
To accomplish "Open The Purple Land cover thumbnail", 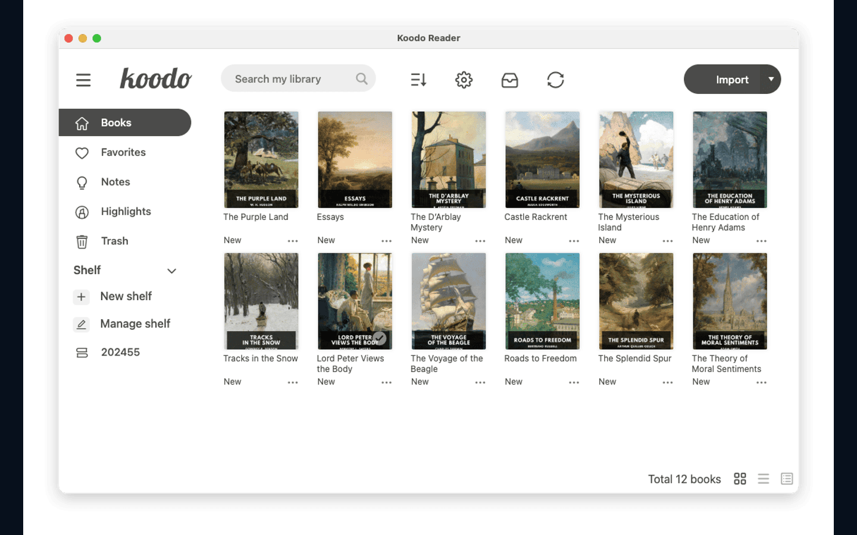I will (x=261, y=159).
